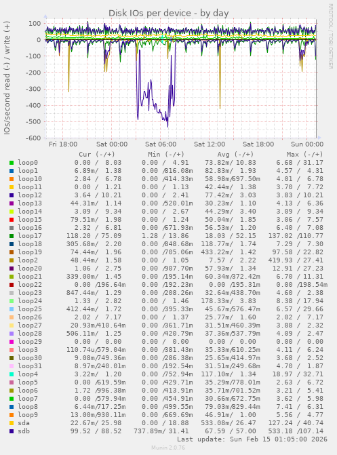Select the loop5 legend label
337x455 pixels.
[x=28, y=382]
